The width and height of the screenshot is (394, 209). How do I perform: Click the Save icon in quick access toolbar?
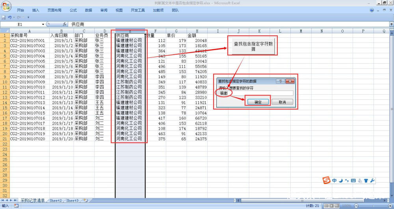4,17
